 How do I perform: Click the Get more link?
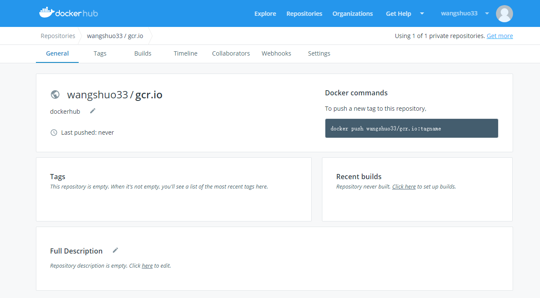coord(500,36)
